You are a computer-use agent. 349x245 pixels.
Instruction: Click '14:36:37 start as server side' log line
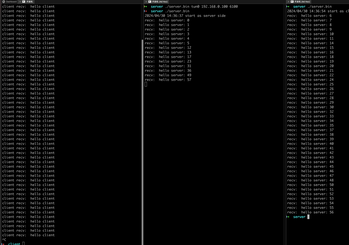(x=195, y=16)
